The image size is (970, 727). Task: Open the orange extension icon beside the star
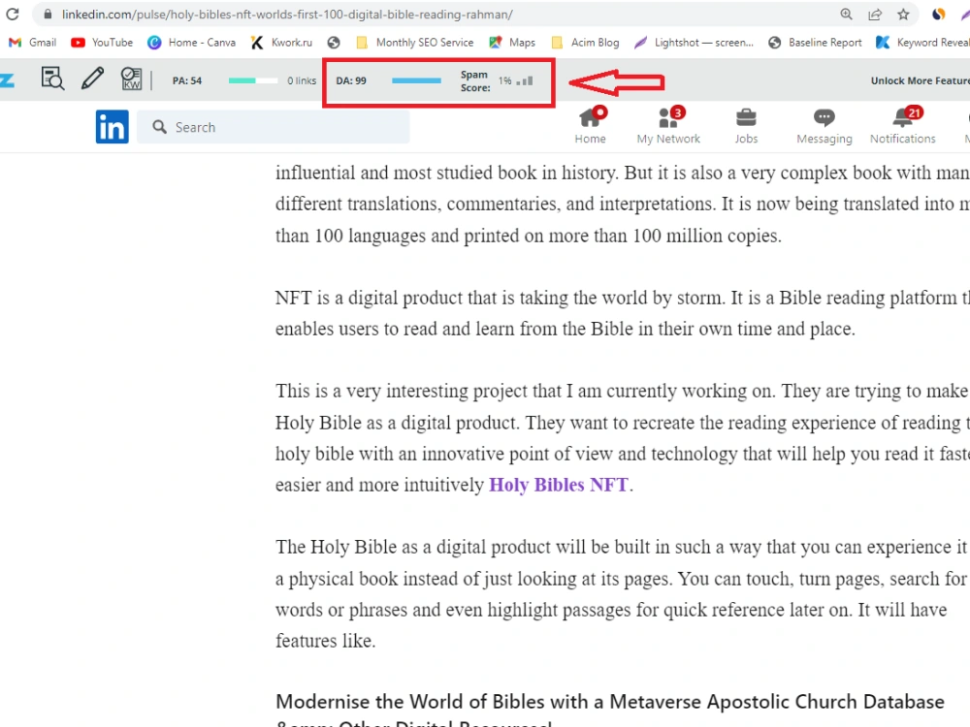(x=938, y=15)
